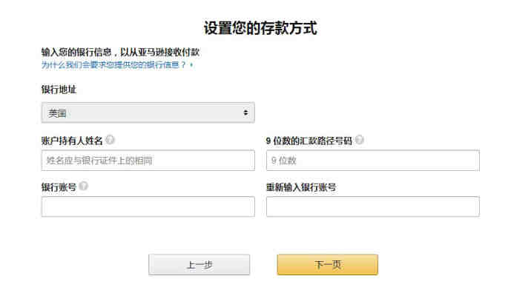
Task: Click the 设置您的存款方式 page heading
Action: [260, 28]
